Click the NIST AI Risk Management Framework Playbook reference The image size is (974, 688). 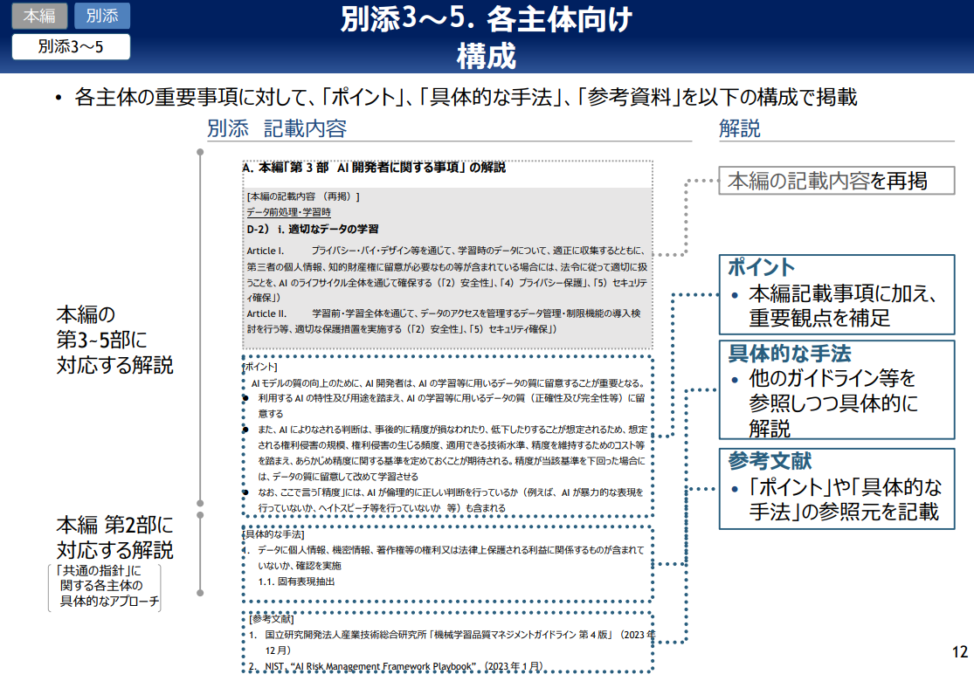click(x=396, y=666)
